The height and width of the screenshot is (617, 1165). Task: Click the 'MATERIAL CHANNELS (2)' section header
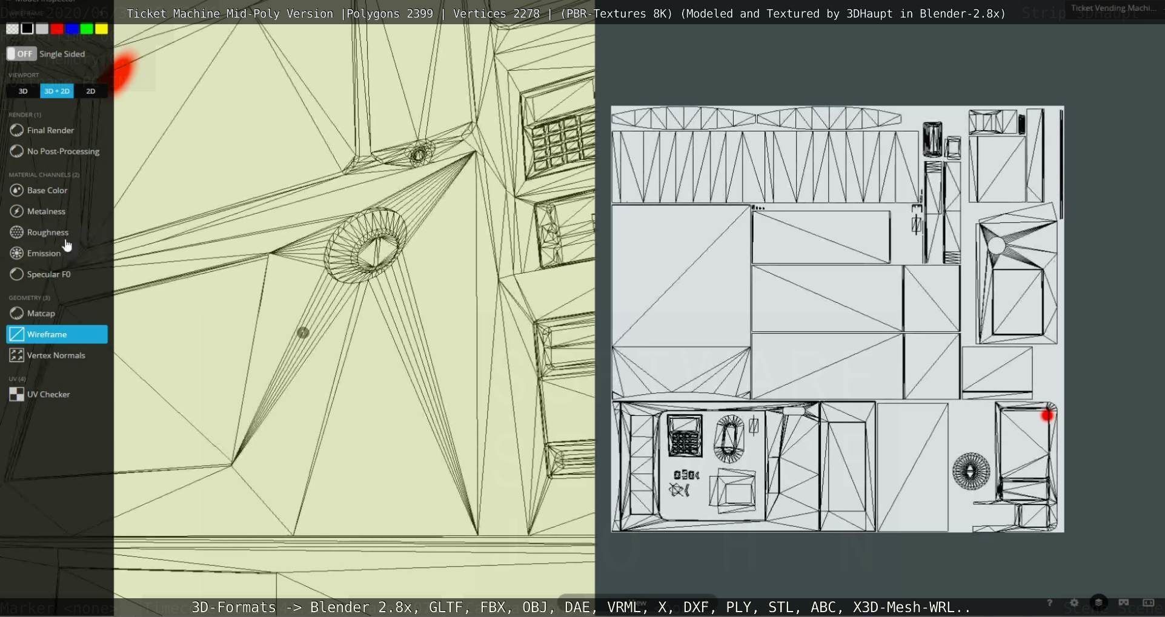(x=44, y=175)
